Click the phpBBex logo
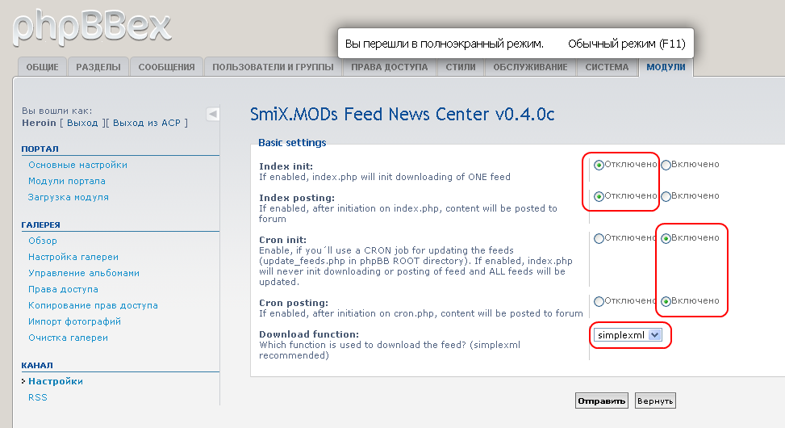 point(91,26)
